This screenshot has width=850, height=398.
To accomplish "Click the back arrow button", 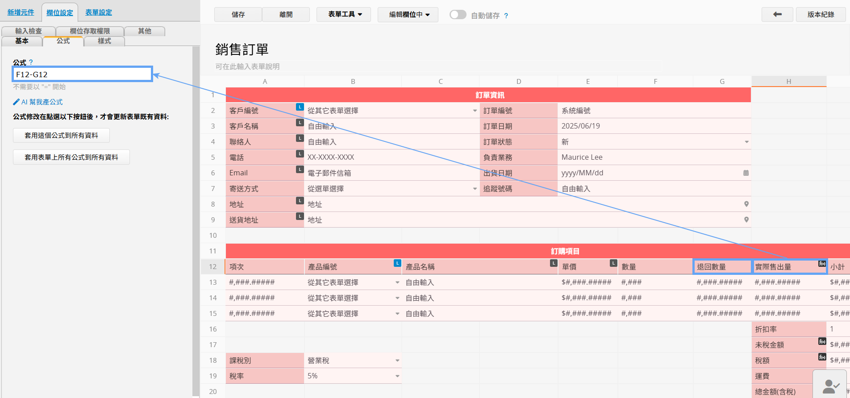I will pyautogui.click(x=777, y=14).
